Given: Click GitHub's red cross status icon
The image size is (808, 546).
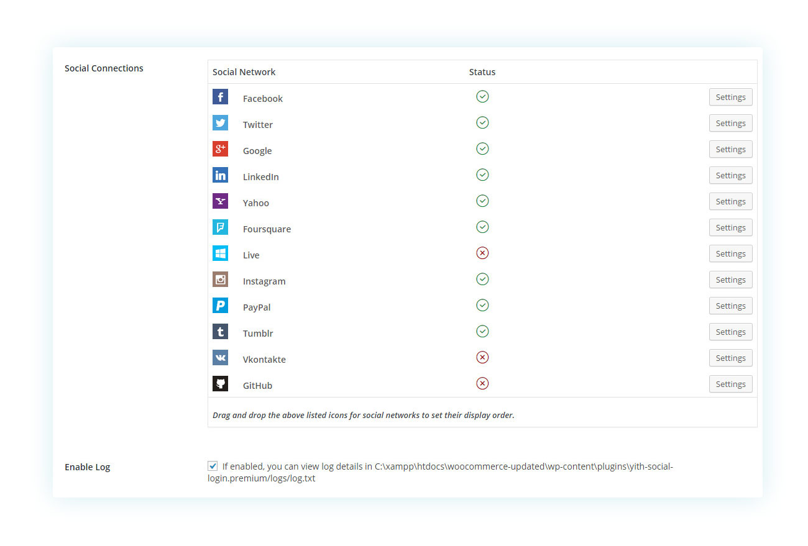Looking at the screenshot, I should coord(482,383).
